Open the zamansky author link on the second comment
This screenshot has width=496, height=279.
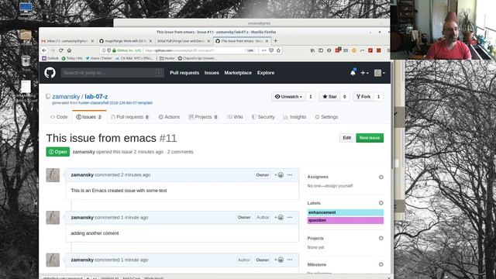tap(82, 217)
